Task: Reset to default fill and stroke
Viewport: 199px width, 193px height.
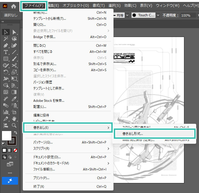Action: coord(3,144)
